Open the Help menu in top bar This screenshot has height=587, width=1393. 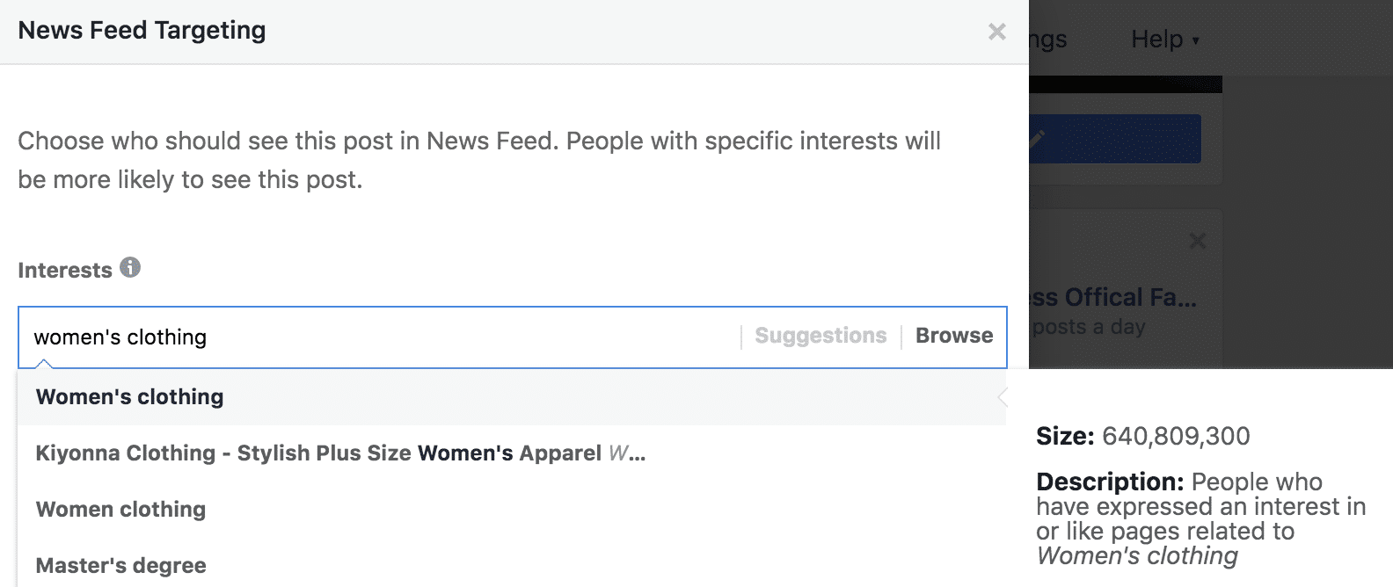(x=1157, y=40)
